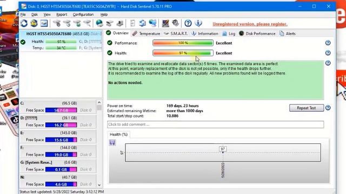Viewport: 346px width, 194px height.
Task: Open the View menu
Action: coord(47,15)
